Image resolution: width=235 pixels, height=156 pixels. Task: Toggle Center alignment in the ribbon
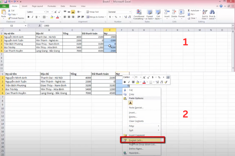[x=69, y=17]
